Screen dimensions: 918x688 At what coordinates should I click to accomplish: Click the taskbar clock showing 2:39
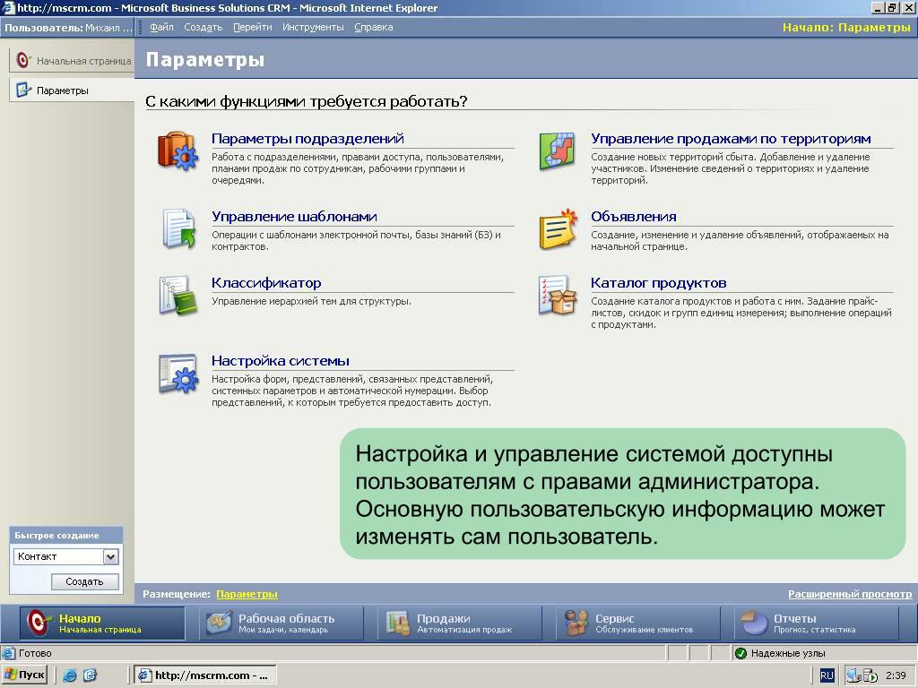[x=896, y=675]
